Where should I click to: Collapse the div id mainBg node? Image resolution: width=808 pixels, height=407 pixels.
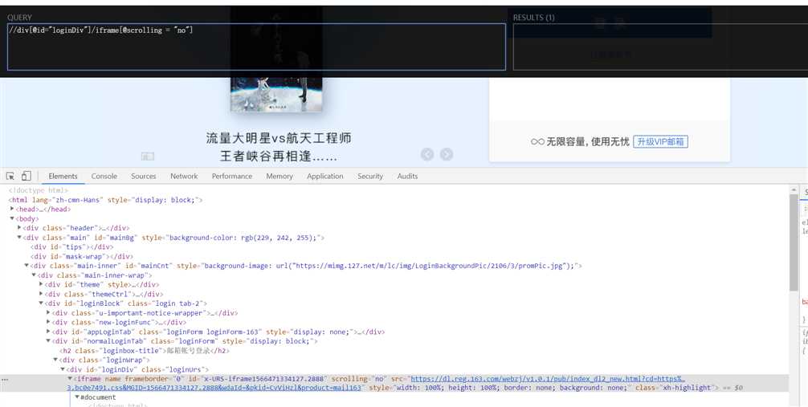[19, 238]
